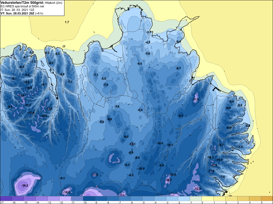Click the -5.9 temperature value
This screenshot has height=204, width=273.
pos(240,105)
